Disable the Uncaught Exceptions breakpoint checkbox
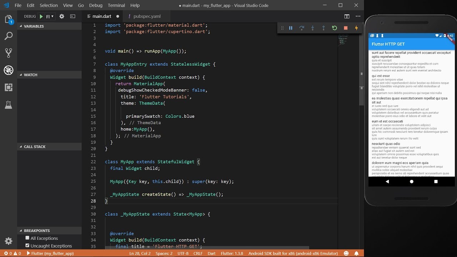The height and width of the screenshot is (257, 457). pos(27,246)
